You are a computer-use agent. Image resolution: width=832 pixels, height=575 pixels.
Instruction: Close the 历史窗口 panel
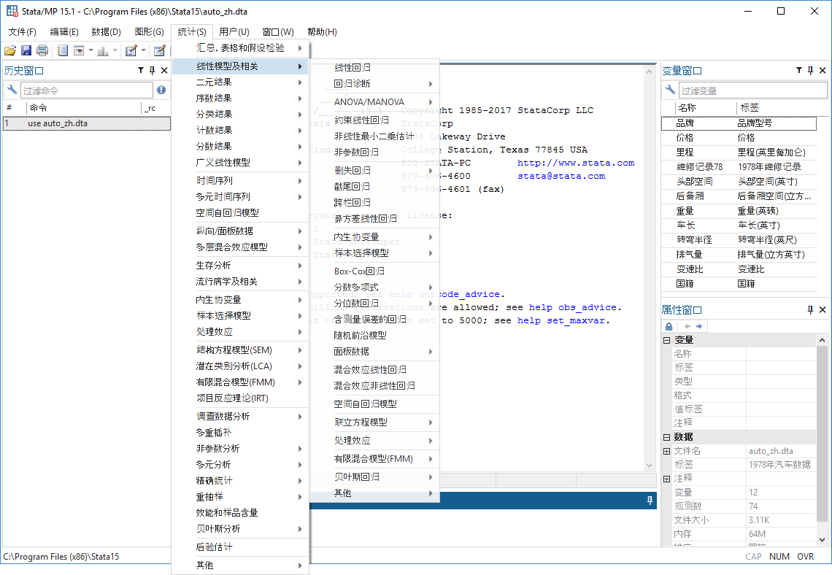pos(164,70)
